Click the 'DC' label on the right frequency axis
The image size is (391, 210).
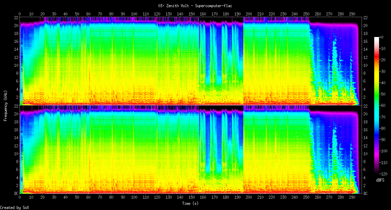pyautogui.click(x=365, y=193)
